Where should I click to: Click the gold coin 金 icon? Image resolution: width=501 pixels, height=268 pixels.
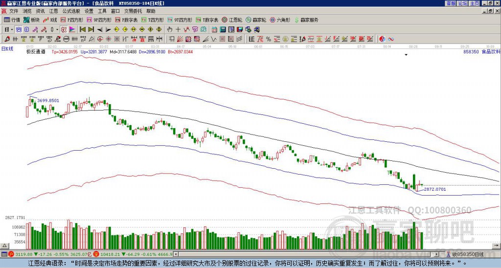tap(285, 39)
